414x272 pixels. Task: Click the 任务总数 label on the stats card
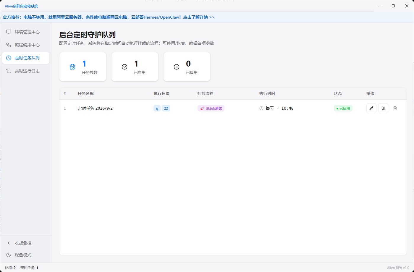coord(90,72)
